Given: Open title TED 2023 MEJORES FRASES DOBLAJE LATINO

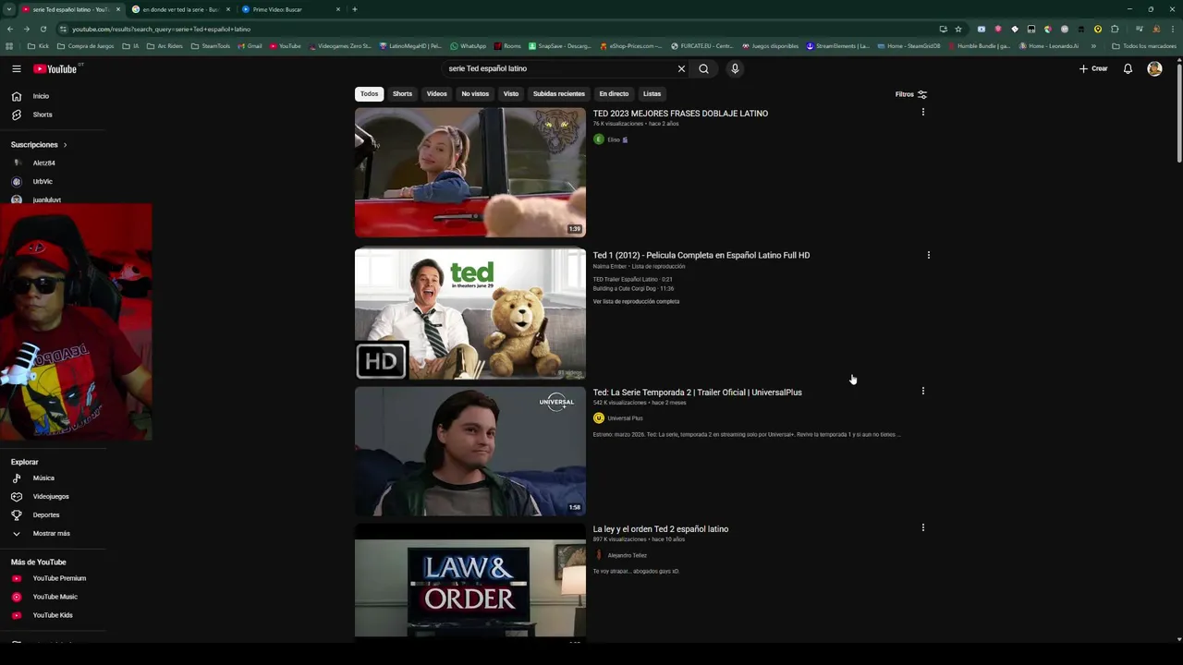Looking at the screenshot, I should (x=680, y=114).
